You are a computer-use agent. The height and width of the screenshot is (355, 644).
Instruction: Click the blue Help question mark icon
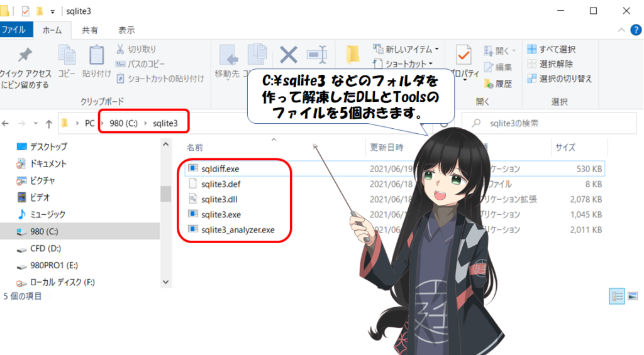(636, 30)
